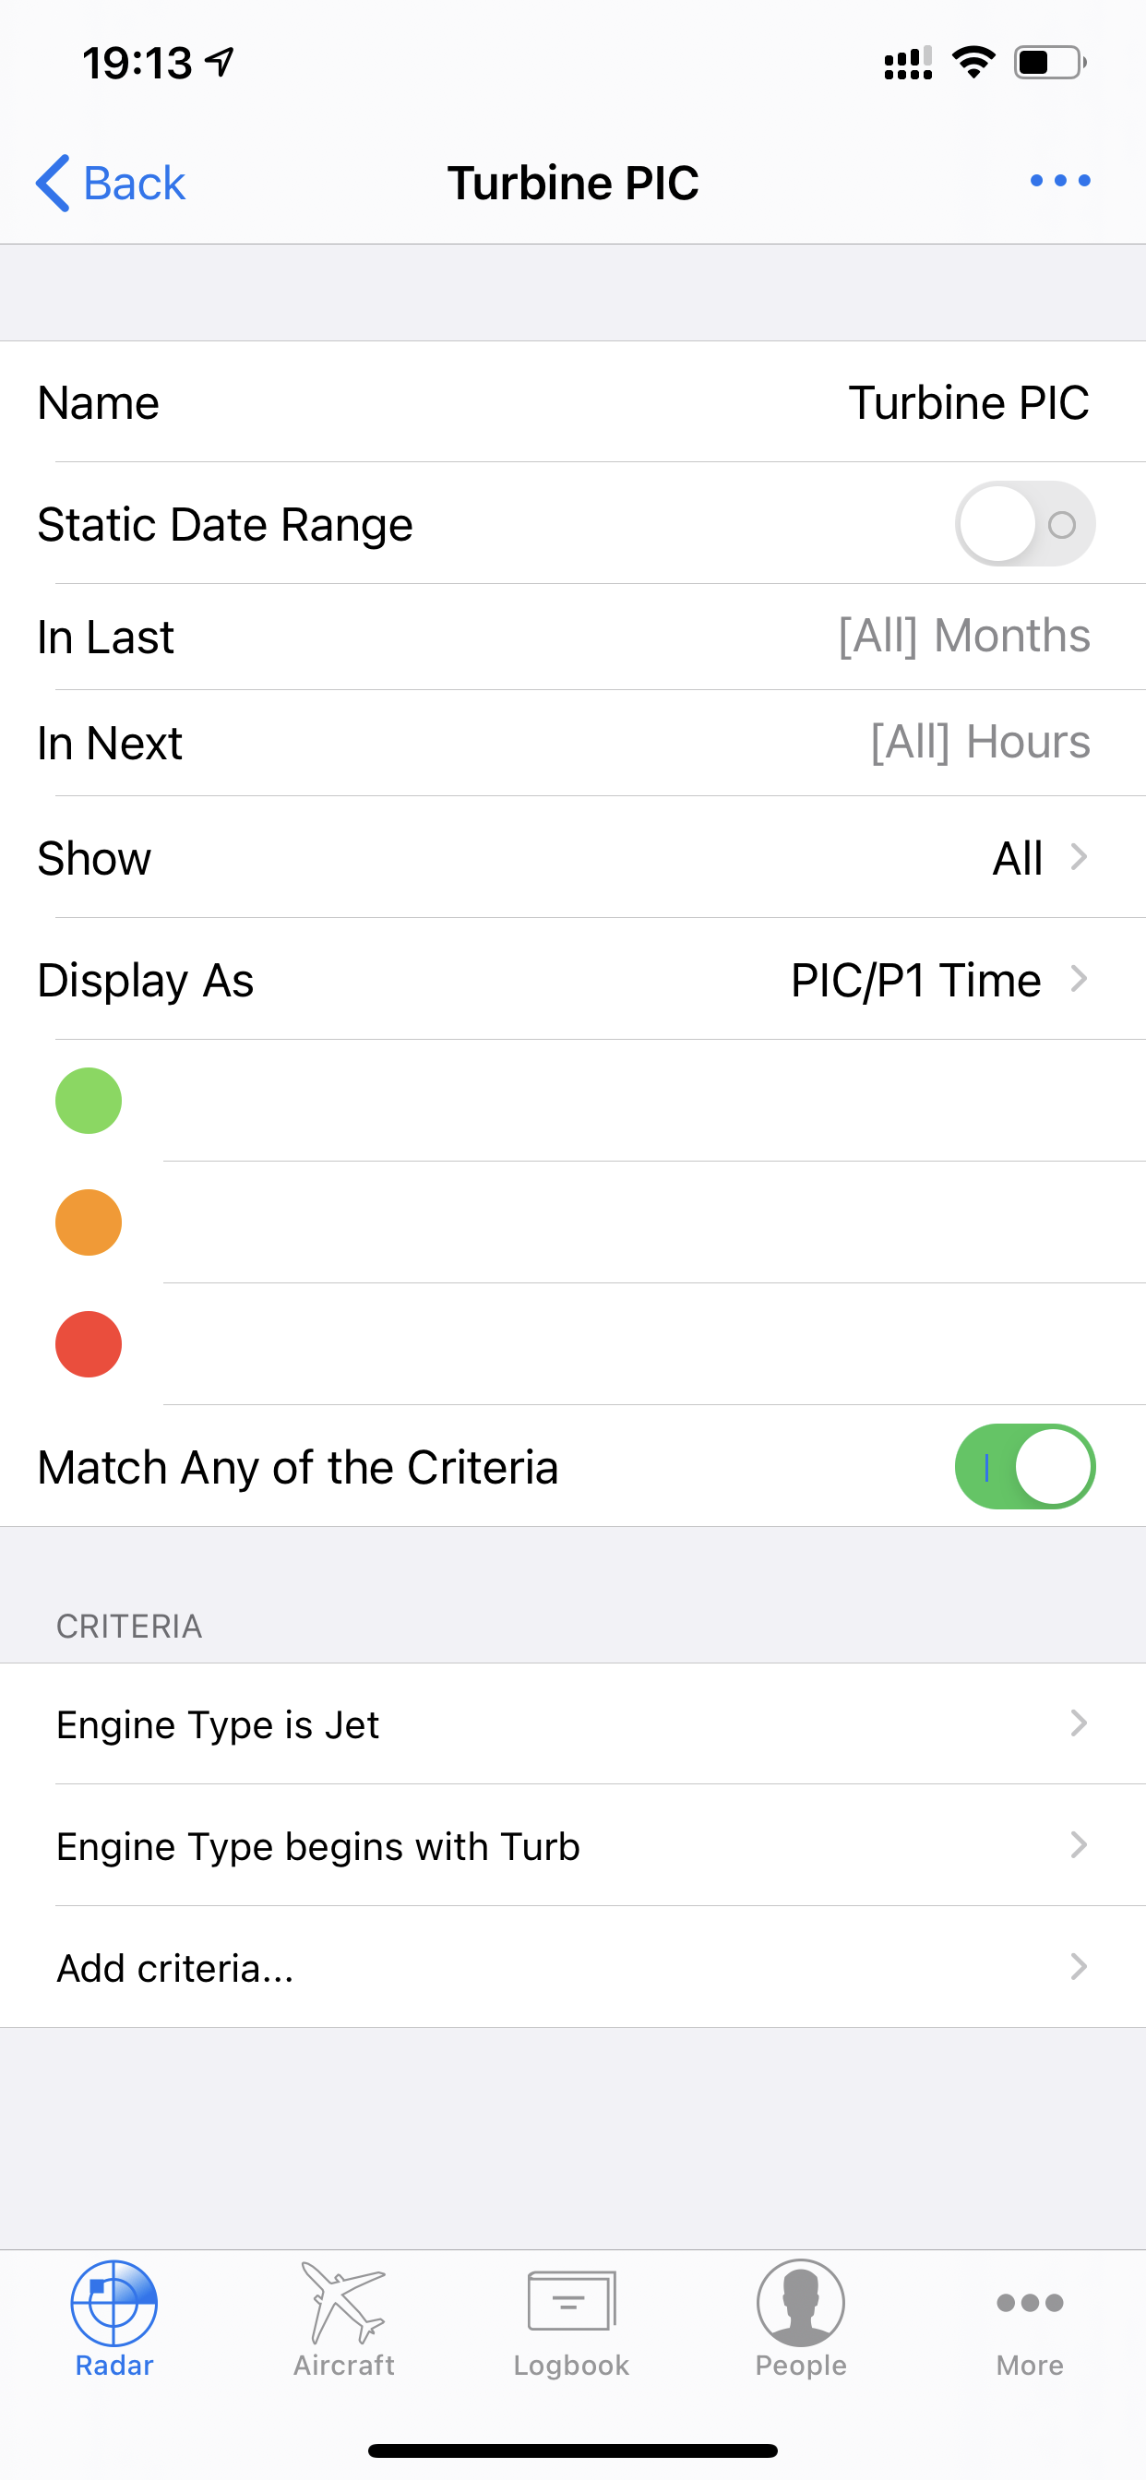Open the More tab dots icon
Viewport: 1146px width, 2480px height.
point(1030,2303)
